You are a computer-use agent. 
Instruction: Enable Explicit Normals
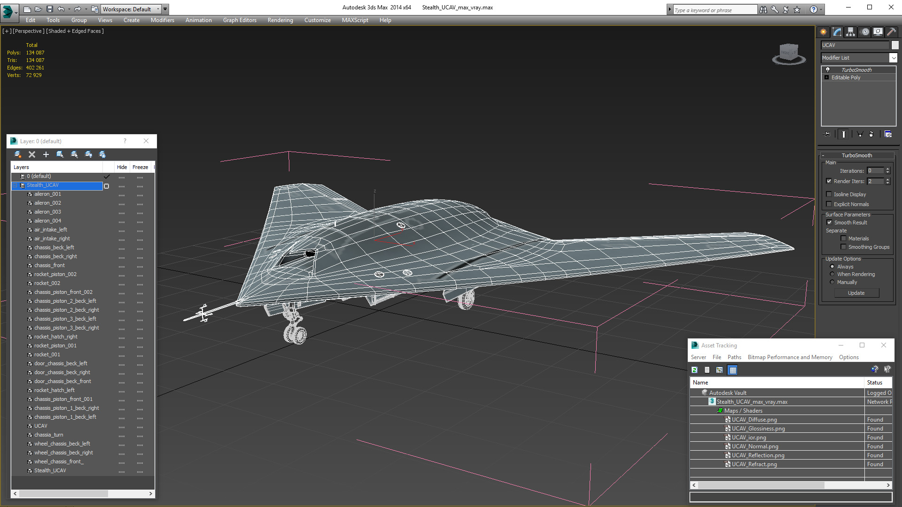click(x=829, y=204)
